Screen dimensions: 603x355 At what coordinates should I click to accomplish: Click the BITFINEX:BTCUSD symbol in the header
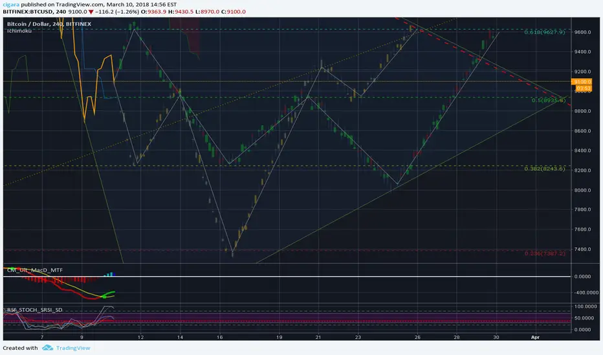click(x=28, y=12)
